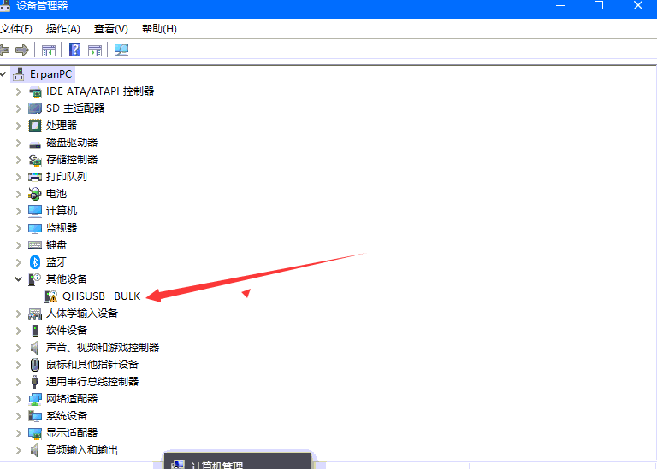Open the 操作(A) menu
The image size is (657, 469).
coord(62,29)
